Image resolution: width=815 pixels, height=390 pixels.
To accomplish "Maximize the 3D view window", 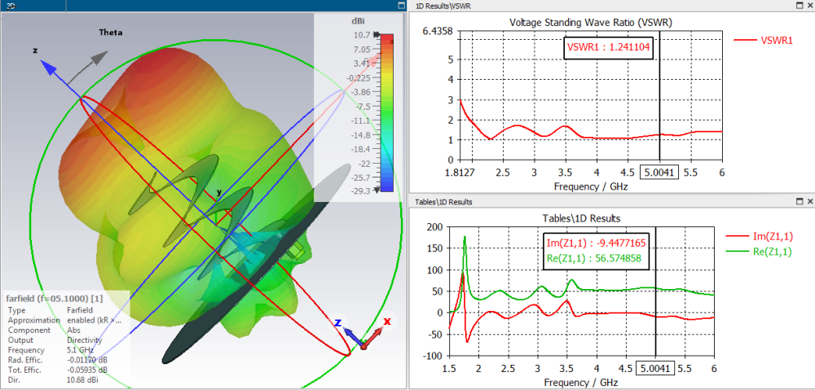I will click(401, 5).
